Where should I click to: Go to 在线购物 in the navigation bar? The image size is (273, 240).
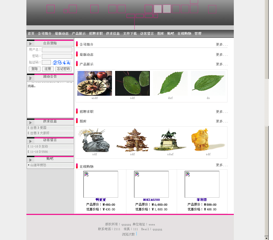pos(184,34)
